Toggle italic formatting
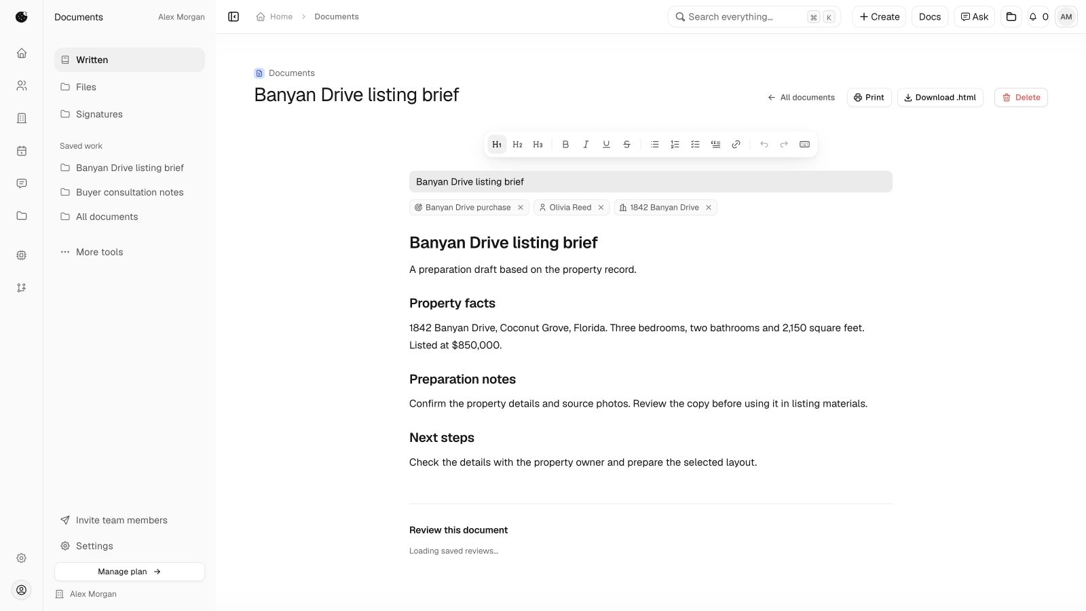Viewport: 1086px width, 611px height. tap(586, 144)
